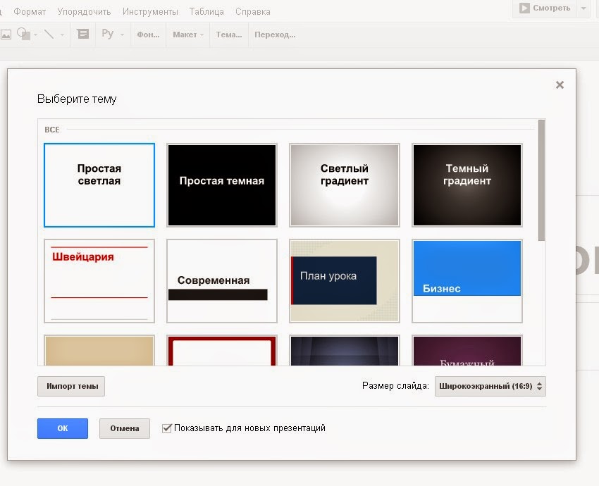Toggle Показывать для новых презентаций checkbox
The height and width of the screenshot is (486, 599).
point(166,428)
